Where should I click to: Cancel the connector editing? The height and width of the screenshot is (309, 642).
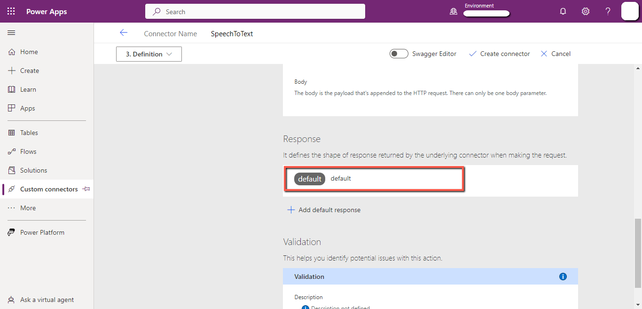click(x=556, y=54)
